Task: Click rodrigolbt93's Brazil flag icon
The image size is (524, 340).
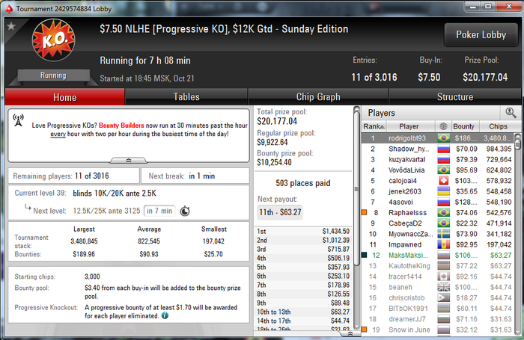Action: point(444,137)
